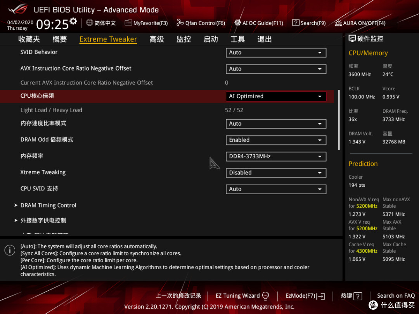419x314 pixels.
Task: Click the 09:25 clock display
Action: pyautogui.click(x=52, y=24)
